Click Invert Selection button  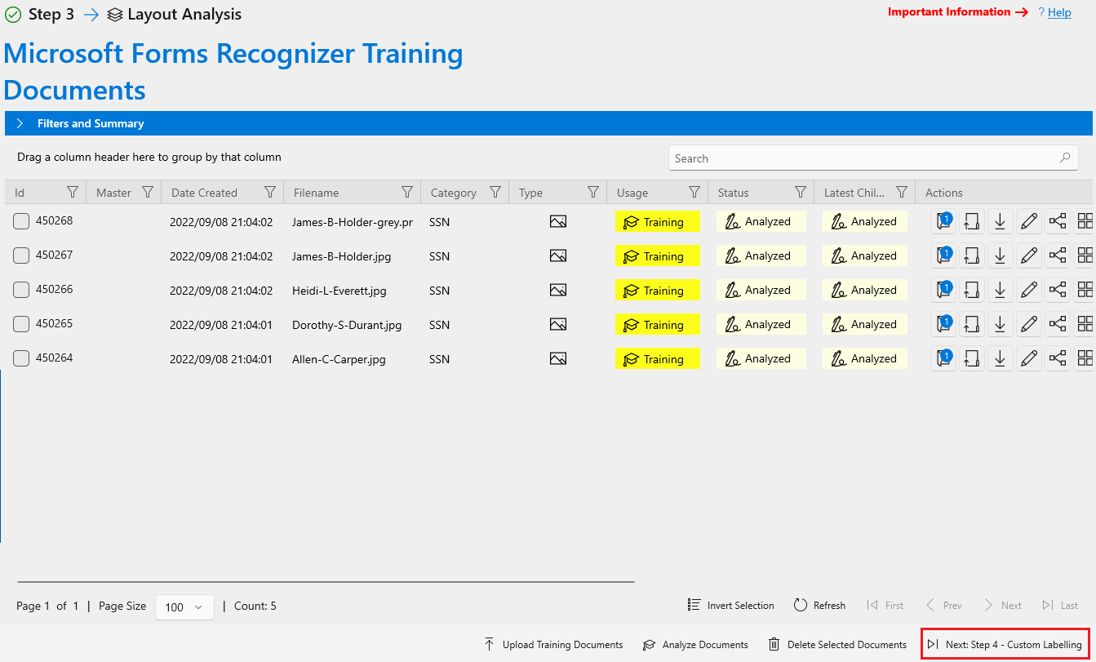730,606
